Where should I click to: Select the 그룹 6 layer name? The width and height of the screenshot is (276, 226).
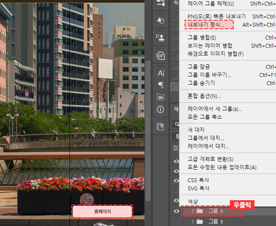(216, 211)
